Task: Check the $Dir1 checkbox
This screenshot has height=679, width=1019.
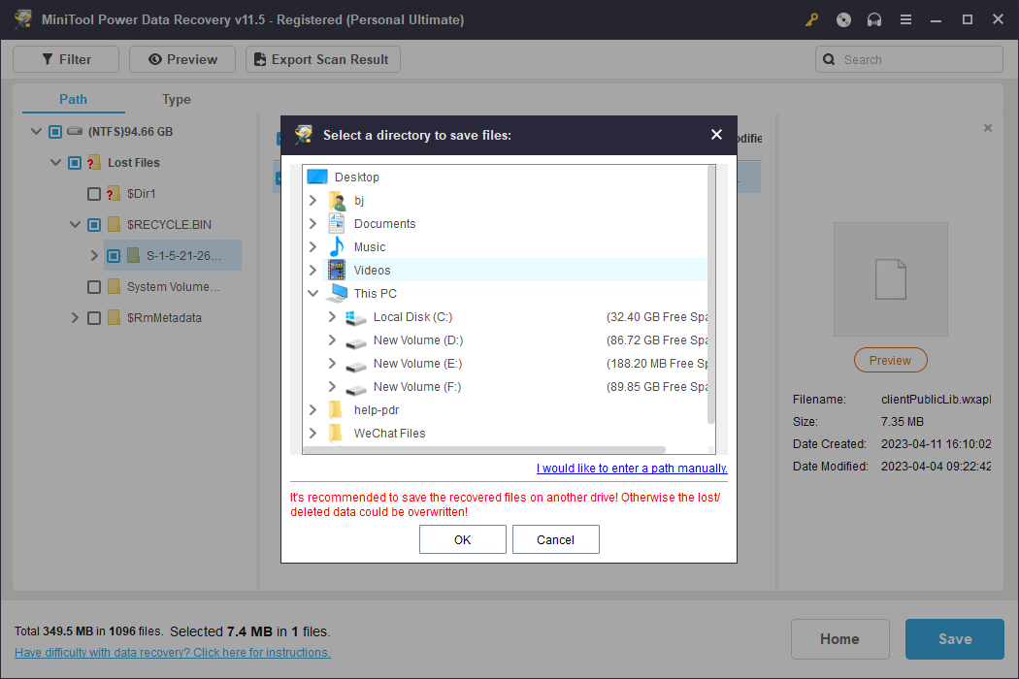Action: [x=94, y=194]
